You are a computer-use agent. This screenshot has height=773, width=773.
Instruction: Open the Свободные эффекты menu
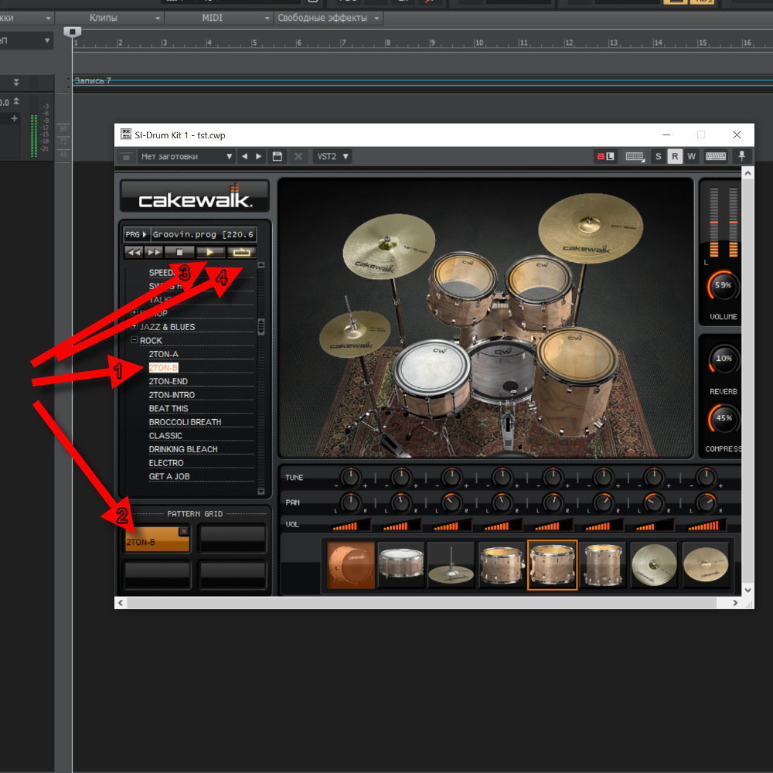(329, 18)
